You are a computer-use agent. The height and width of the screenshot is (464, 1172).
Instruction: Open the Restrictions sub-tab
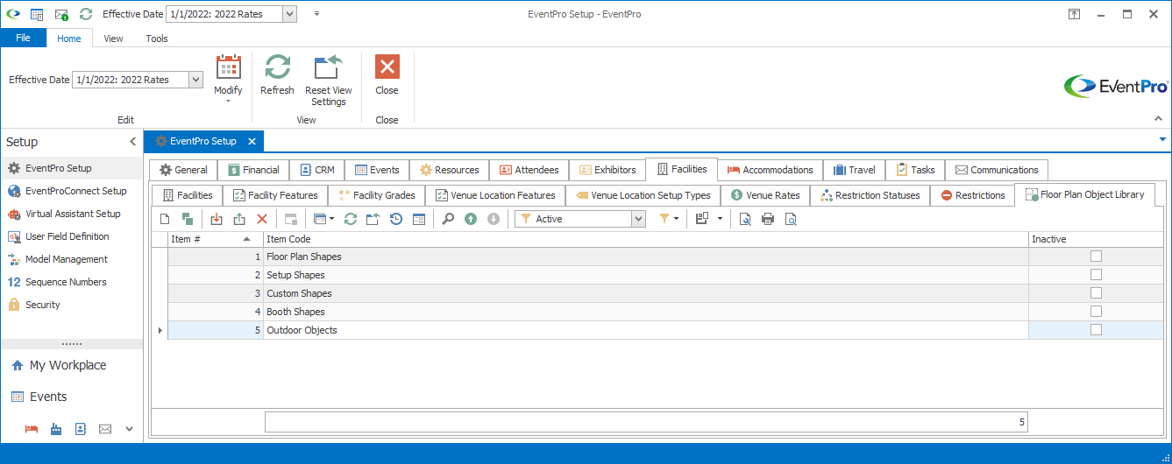[972, 195]
